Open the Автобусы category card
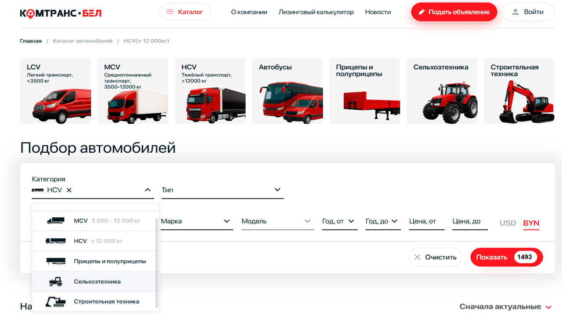This screenshot has height=316, width=562. pos(287,91)
